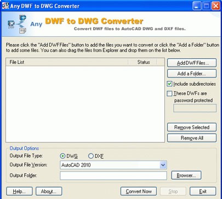Click the DWF to DWG logo graphic
222x199 pixels.
click(18, 24)
